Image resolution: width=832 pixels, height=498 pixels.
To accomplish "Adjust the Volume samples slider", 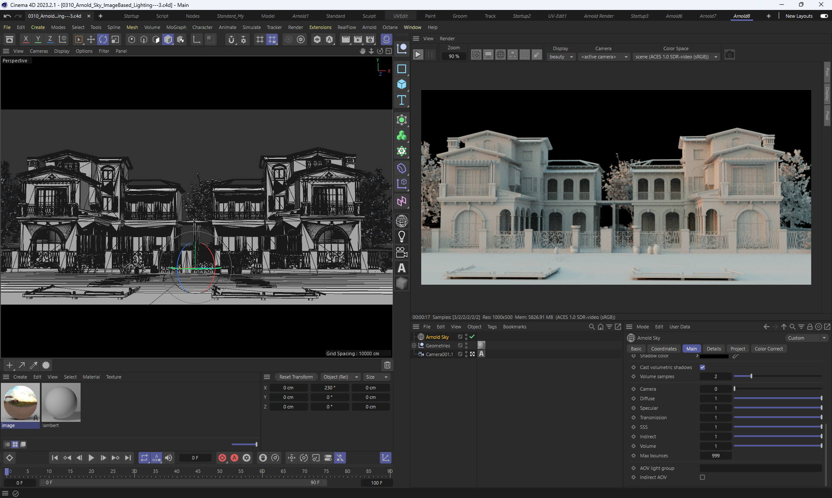I will coord(751,376).
